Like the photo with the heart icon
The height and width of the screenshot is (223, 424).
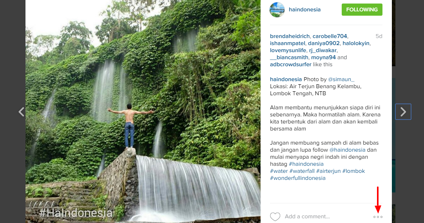[275, 216]
